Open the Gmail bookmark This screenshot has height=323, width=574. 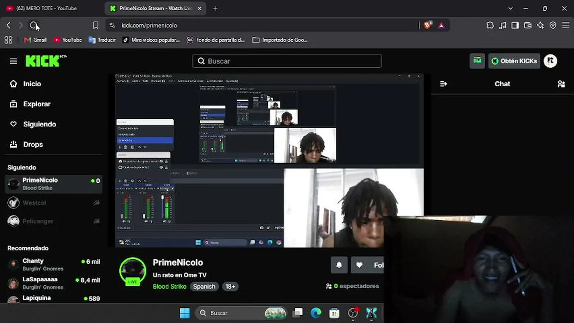[x=35, y=40]
